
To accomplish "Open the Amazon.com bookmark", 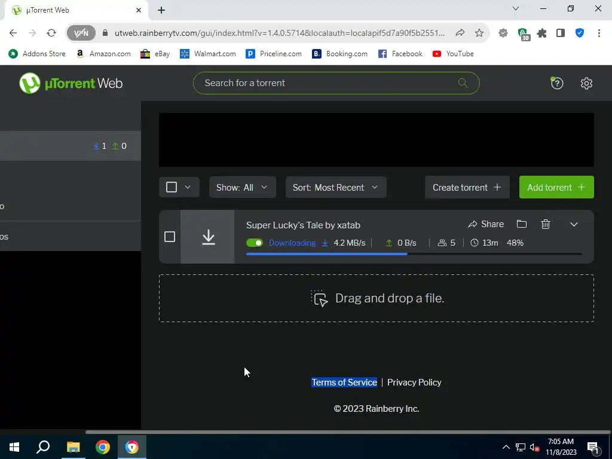I will point(103,54).
